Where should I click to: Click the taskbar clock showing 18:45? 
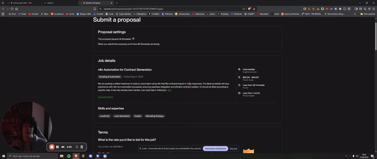coord(363,156)
